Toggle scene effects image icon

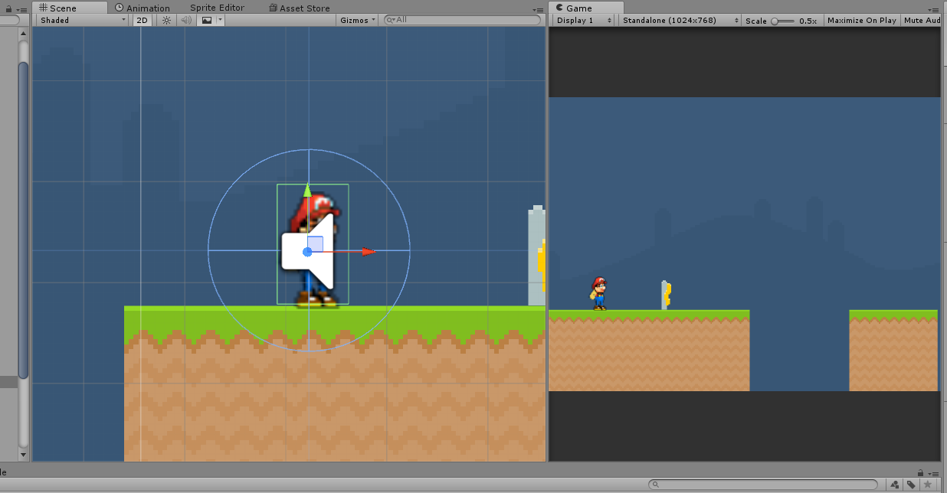point(206,20)
